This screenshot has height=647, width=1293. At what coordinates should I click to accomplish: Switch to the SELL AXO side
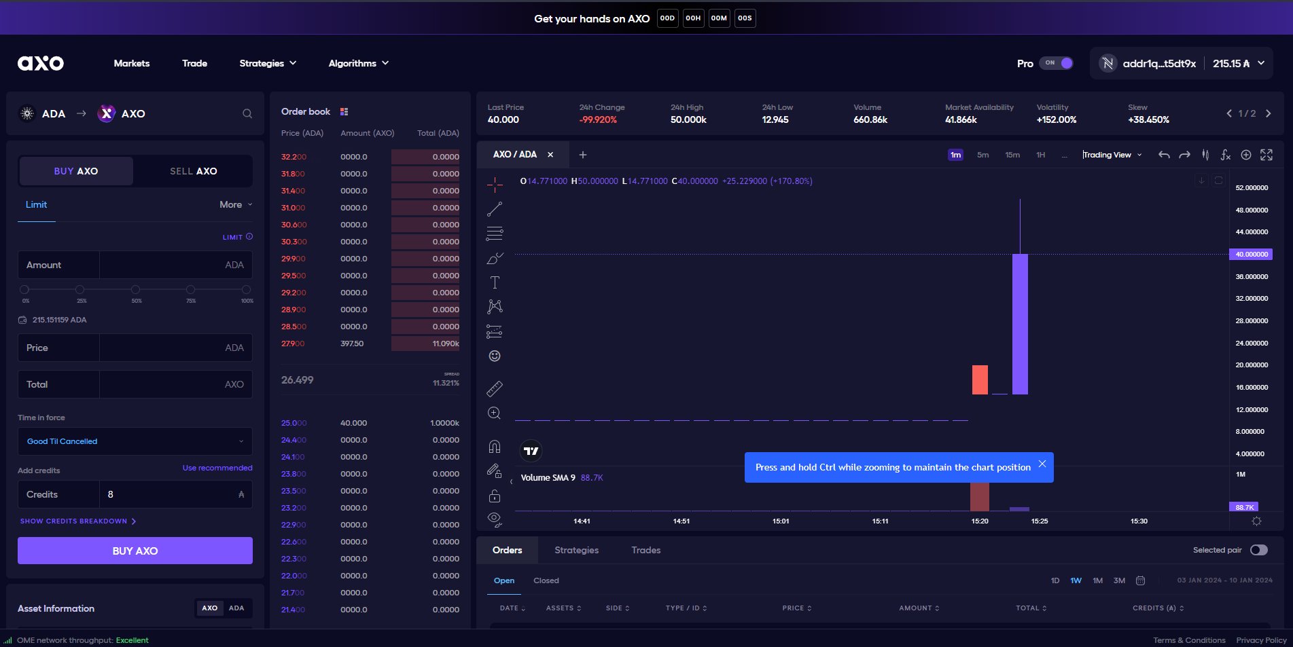click(193, 171)
